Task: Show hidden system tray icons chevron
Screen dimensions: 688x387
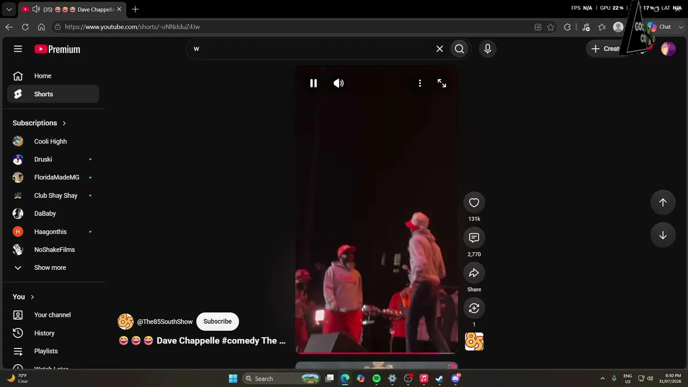Action: point(602,378)
